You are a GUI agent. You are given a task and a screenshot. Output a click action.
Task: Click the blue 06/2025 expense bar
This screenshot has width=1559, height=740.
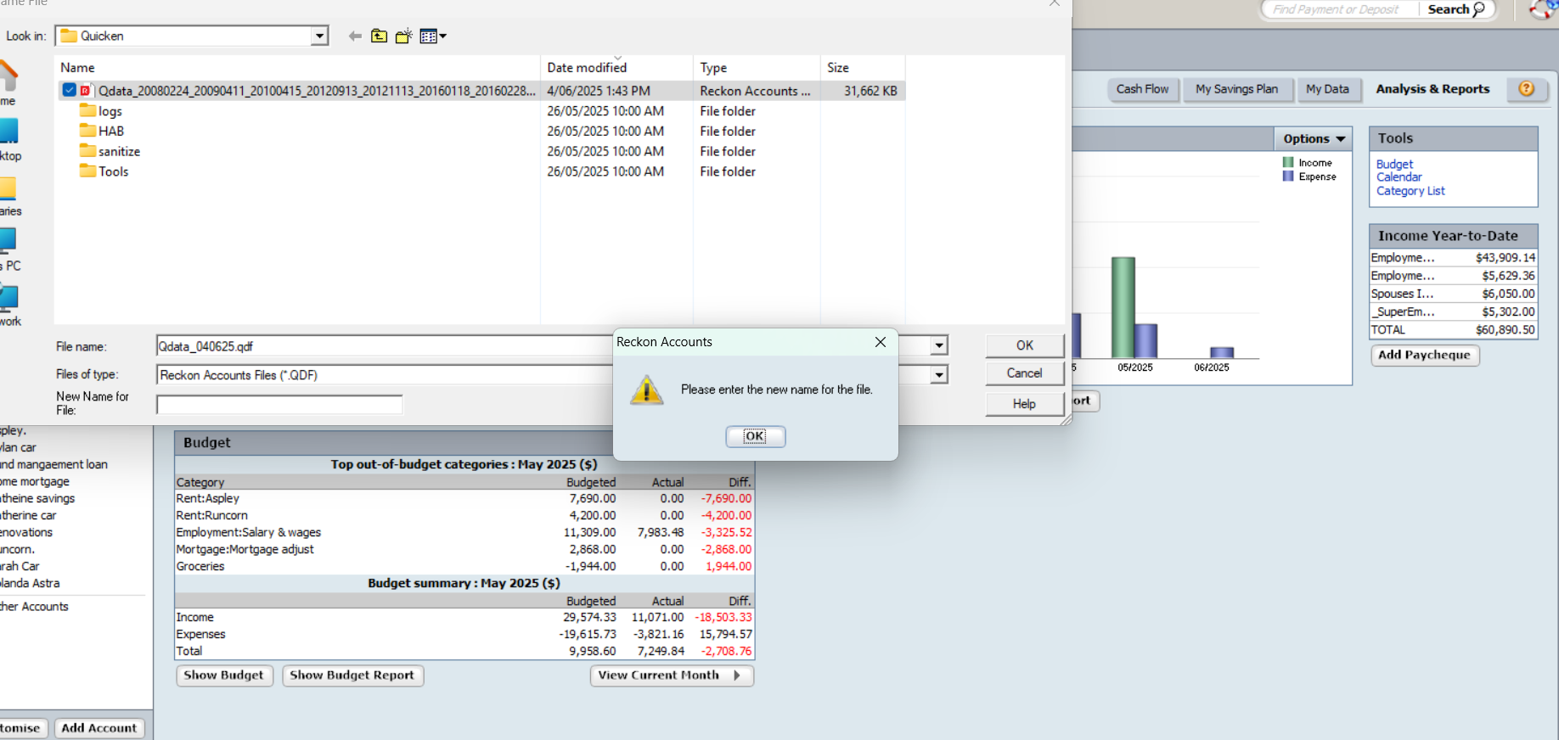(1222, 353)
